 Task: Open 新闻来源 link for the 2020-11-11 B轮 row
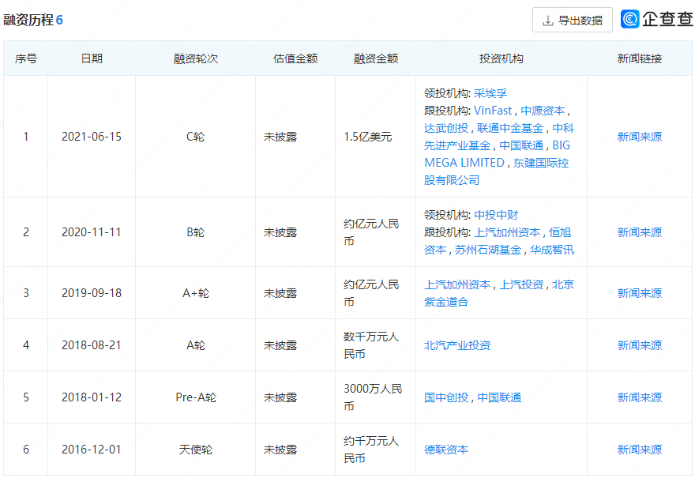click(x=639, y=232)
